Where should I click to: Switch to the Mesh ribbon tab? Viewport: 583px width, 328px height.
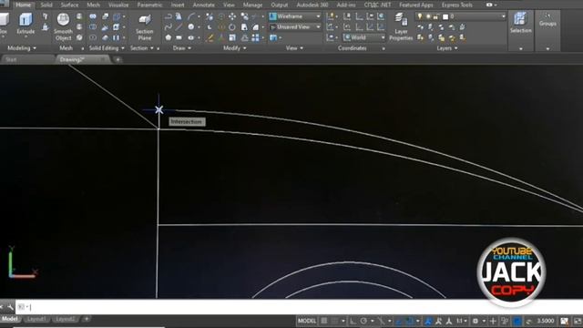click(x=93, y=5)
